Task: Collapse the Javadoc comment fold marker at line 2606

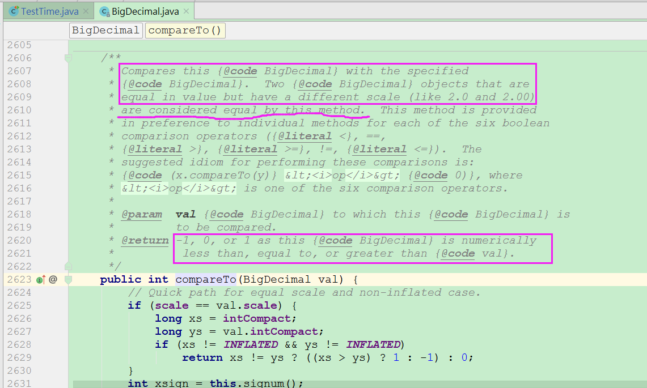Action: (x=69, y=57)
